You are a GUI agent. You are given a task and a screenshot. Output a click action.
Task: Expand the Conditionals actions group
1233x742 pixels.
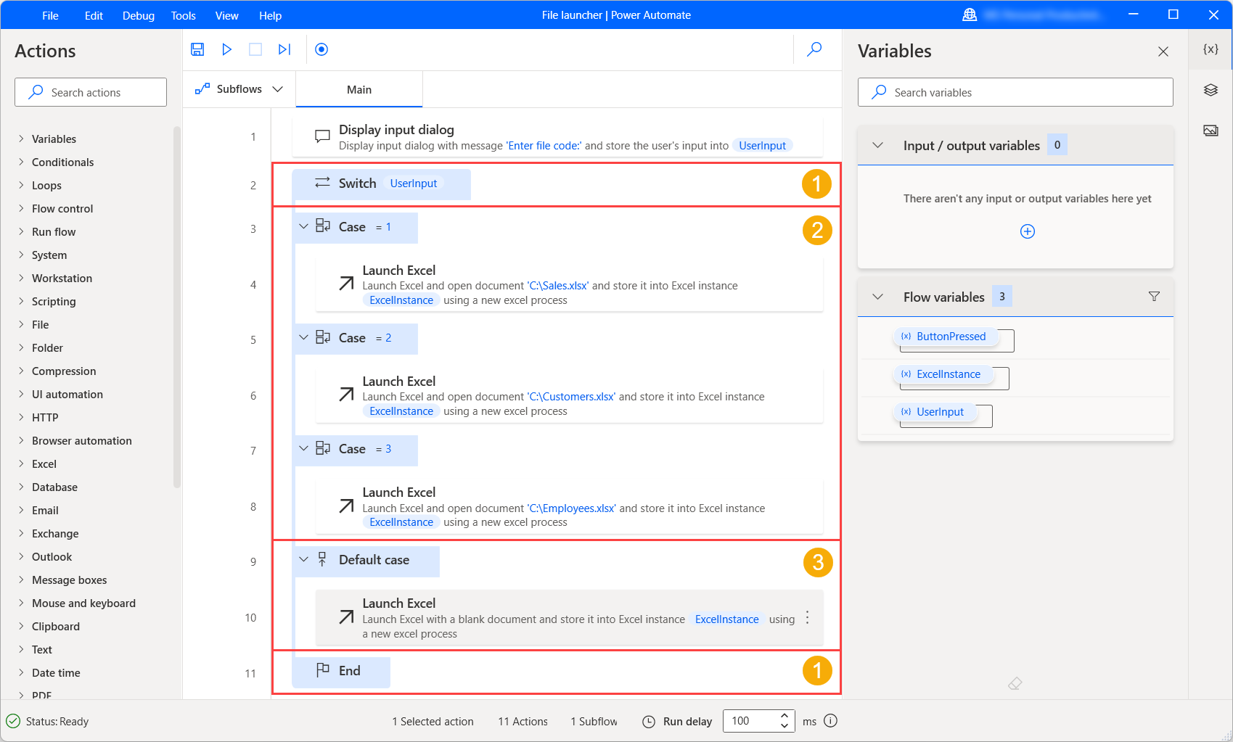pyautogui.click(x=21, y=162)
